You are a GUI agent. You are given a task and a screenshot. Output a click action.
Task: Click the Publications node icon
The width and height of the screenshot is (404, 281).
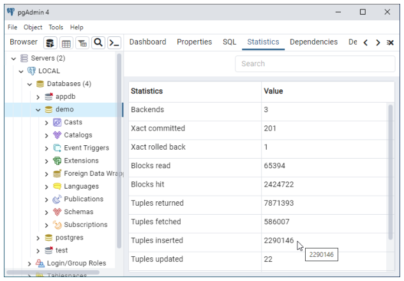coord(57,199)
